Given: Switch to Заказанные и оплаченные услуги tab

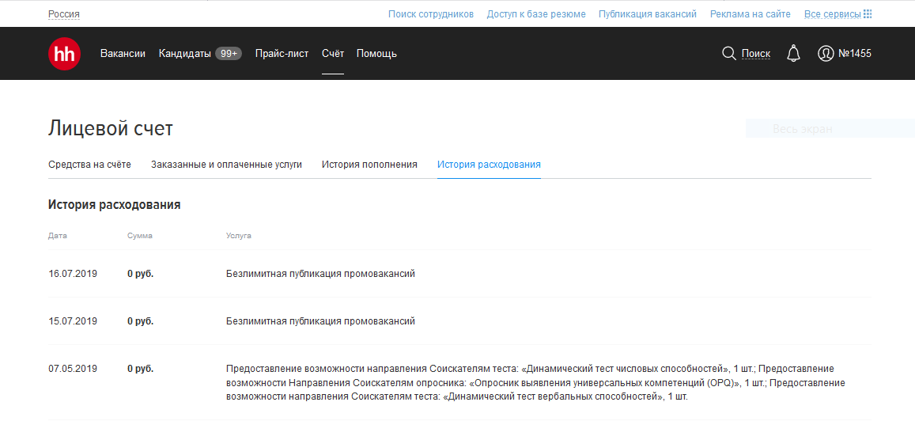Looking at the screenshot, I should tap(226, 165).
